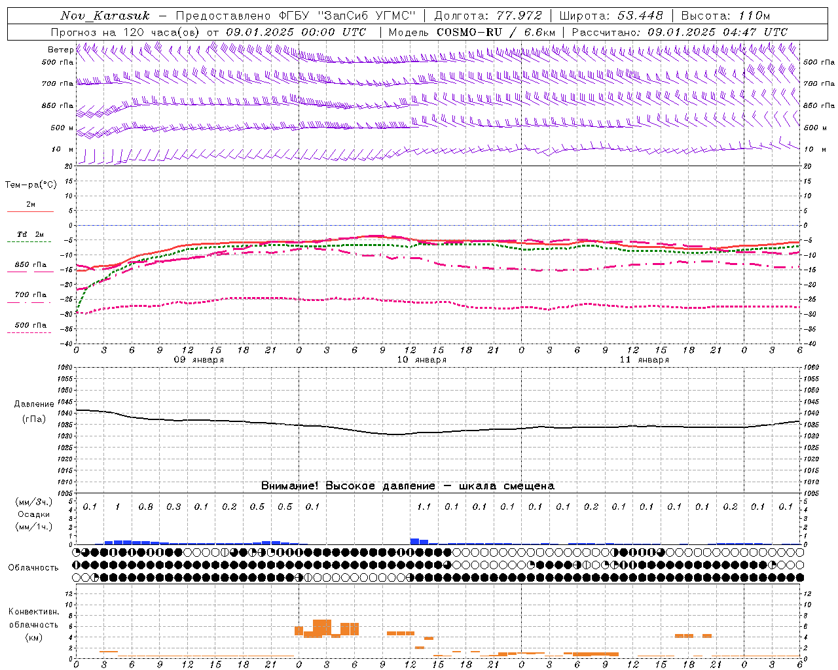This screenshot has height=670, width=838.
Task: Click the date label 10 января
Action: coord(422,360)
